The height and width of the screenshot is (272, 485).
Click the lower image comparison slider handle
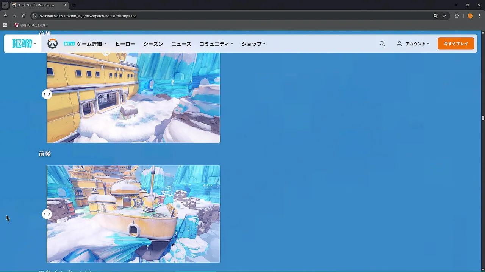(47, 214)
